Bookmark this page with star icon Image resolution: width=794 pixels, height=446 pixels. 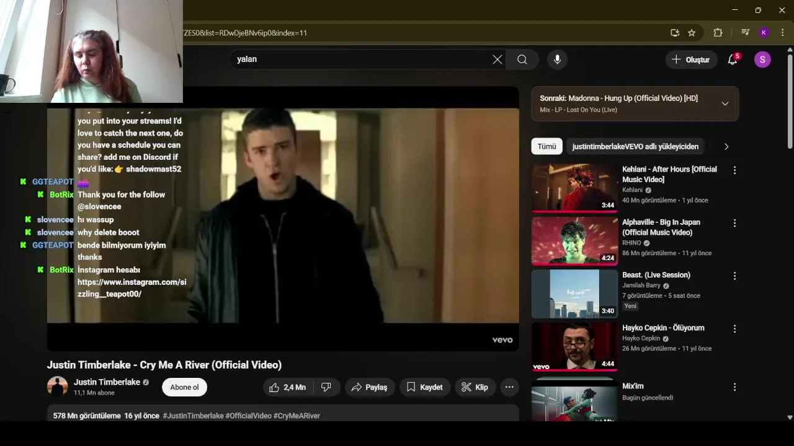[x=692, y=33]
